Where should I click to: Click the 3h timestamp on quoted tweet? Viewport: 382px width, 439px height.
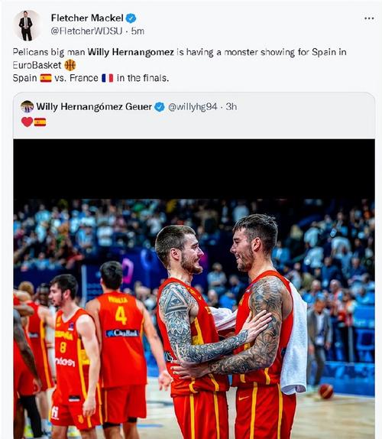point(231,106)
